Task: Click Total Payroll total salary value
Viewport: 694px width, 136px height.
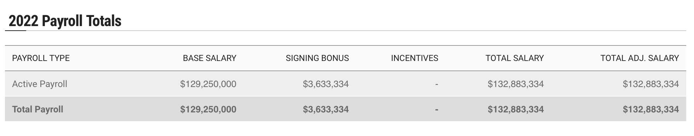Action: 516,109
